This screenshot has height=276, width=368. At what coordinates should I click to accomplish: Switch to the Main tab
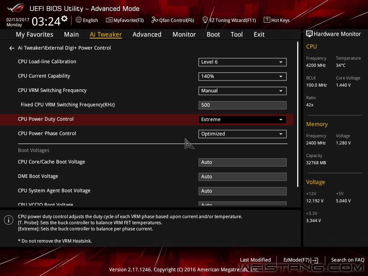pos(72,34)
